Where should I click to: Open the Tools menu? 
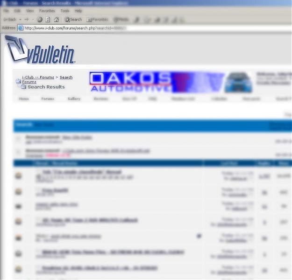pos(65,11)
